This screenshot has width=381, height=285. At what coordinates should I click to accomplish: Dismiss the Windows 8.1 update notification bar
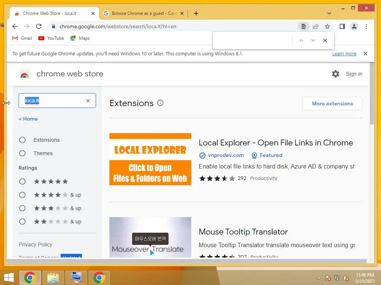[365, 53]
